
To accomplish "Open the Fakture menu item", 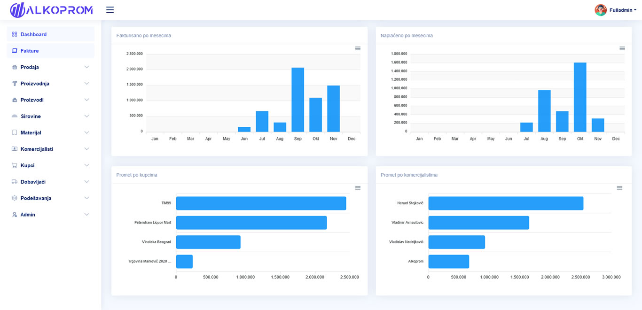I will 51,51.
